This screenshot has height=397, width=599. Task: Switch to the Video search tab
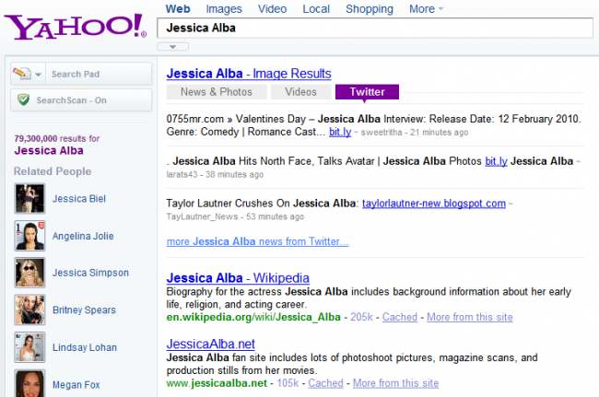272,9
